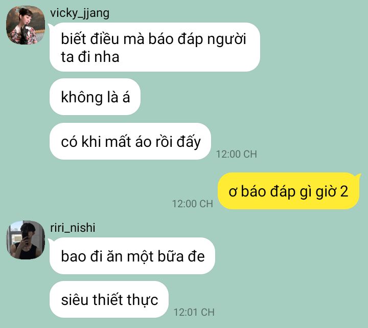The width and height of the screenshot is (368, 328).
Task: Click the word "không" in the second bubble
Action: (82, 97)
